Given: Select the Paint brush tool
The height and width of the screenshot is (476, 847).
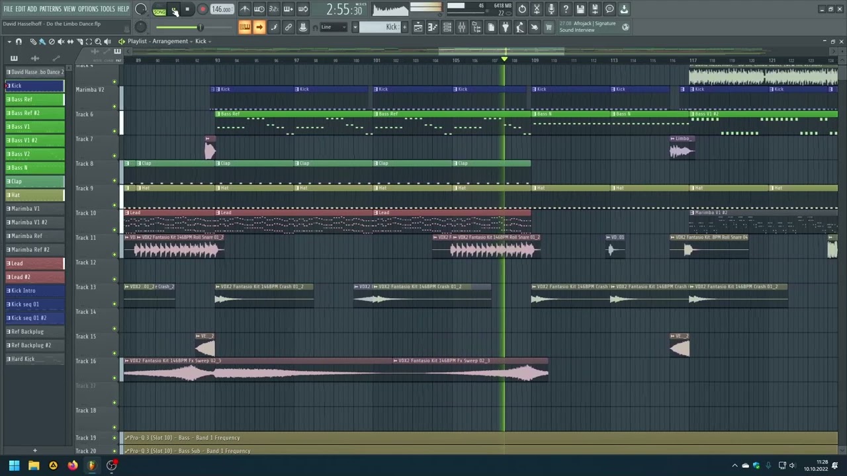Looking at the screenshot, I should (42, 41).
